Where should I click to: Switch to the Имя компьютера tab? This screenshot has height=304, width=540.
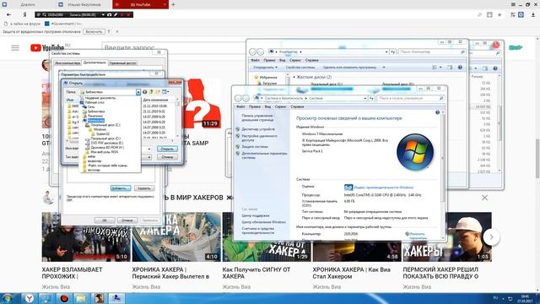point(67,63)
